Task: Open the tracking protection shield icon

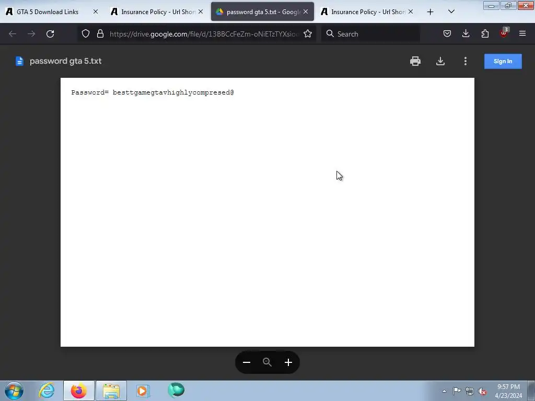Action: [x=86, y=34]
